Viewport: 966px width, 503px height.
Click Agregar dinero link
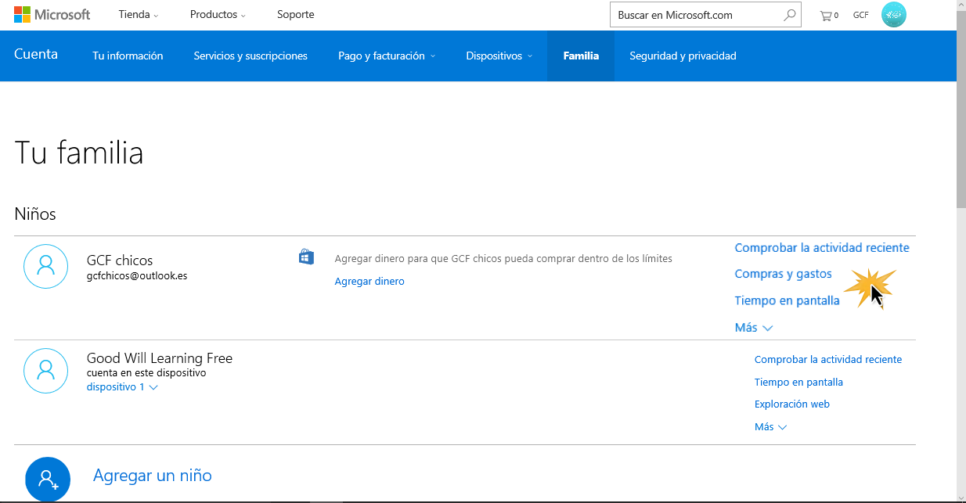(x=369, y=281)
